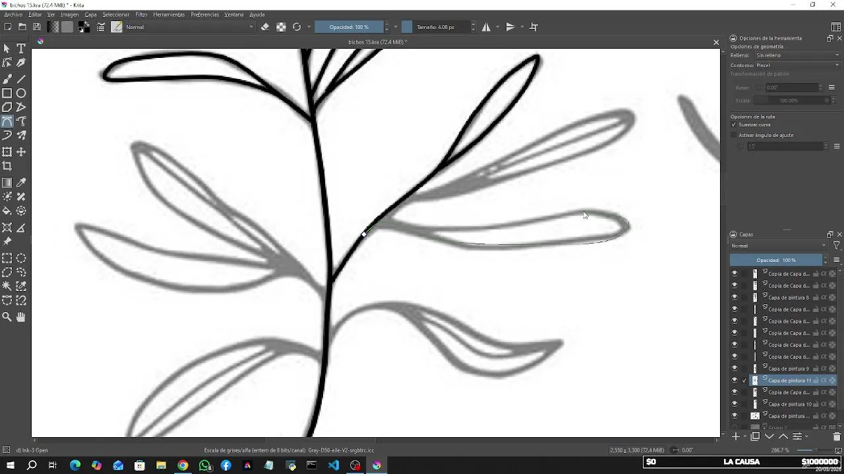The height and width of the screenshot is (474, 844).
Task: Hide the Capa de pintura 10 layer
Action: pyautogui.click(x=735, y=404)
